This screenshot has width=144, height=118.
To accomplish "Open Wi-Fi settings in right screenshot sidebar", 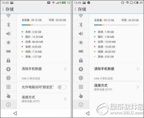I will 81,16.
